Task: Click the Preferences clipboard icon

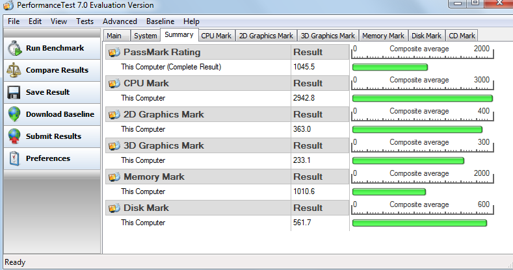Action: (14, 158)
